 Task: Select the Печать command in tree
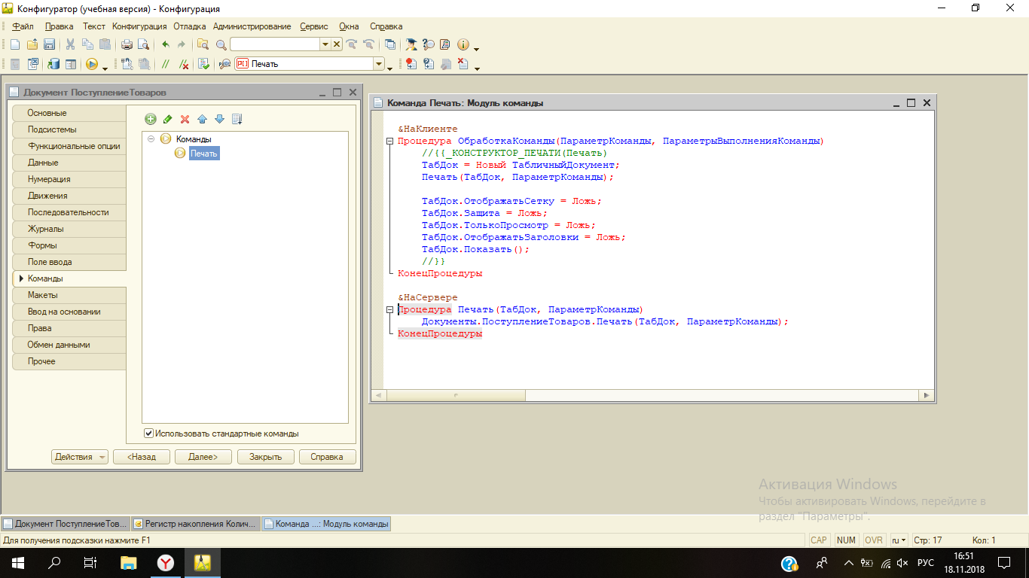click(203, 154)
